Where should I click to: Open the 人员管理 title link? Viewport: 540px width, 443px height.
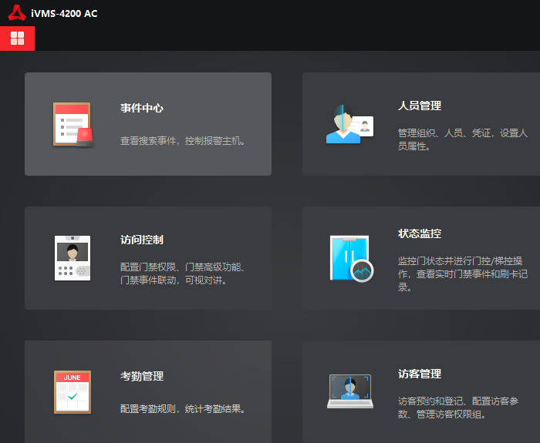(420, 106)
